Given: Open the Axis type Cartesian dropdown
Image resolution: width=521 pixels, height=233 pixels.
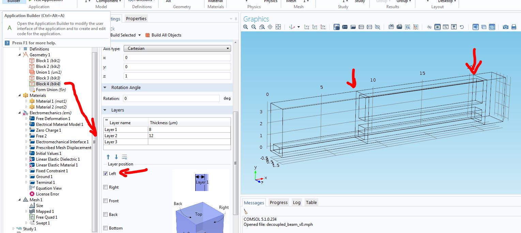Looking at the screenshot, I should [177, 48].
